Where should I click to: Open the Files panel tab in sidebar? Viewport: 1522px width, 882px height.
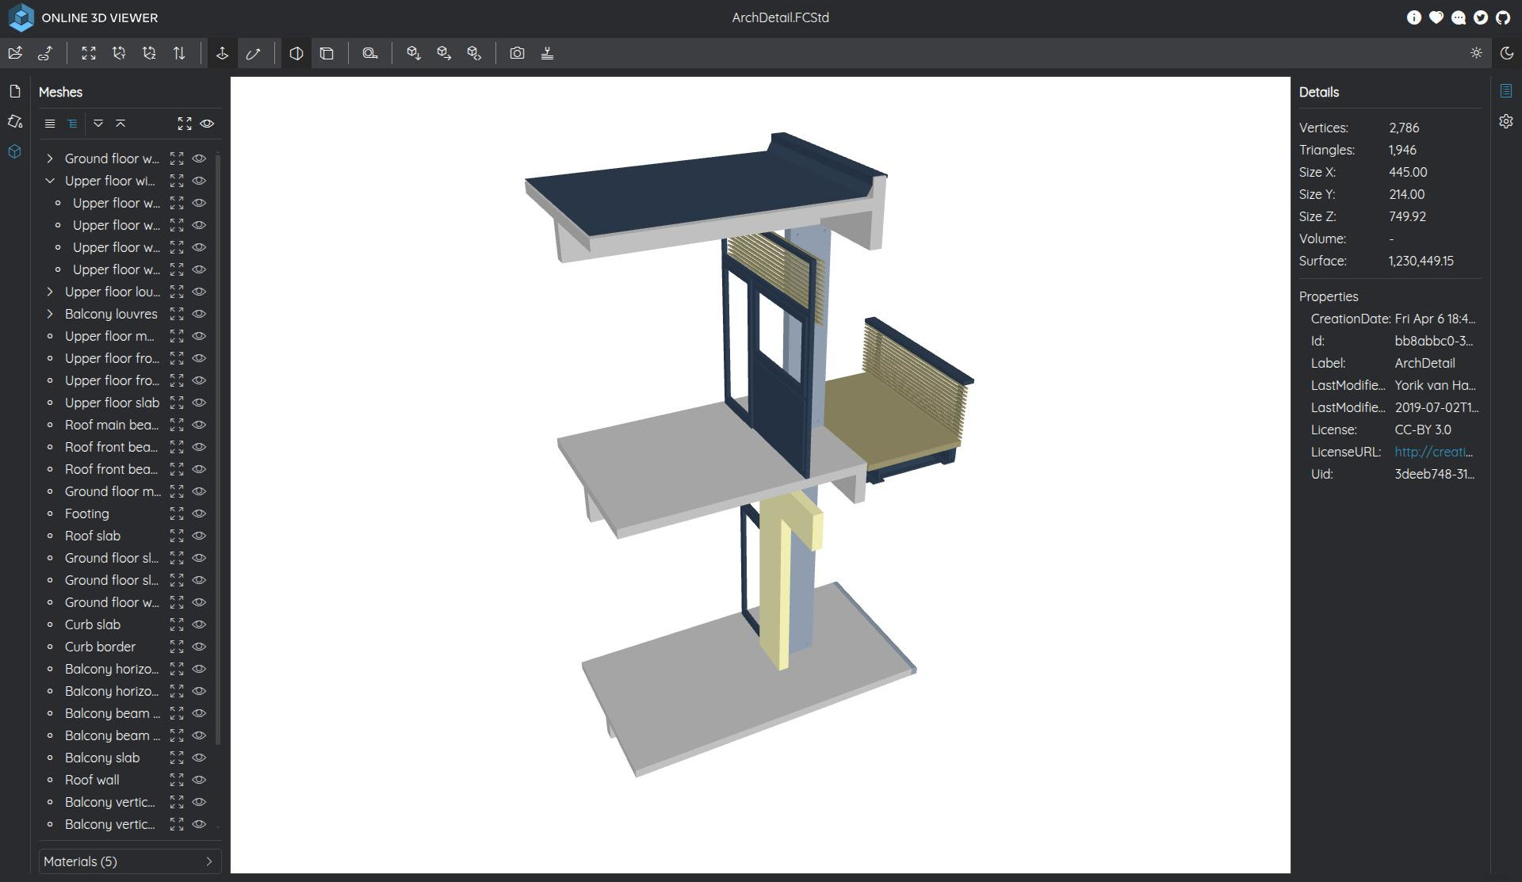[x=15, y=92]
